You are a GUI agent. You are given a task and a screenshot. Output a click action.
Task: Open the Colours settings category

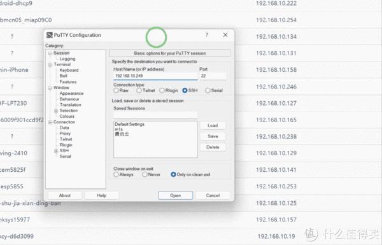click(67, 116)
